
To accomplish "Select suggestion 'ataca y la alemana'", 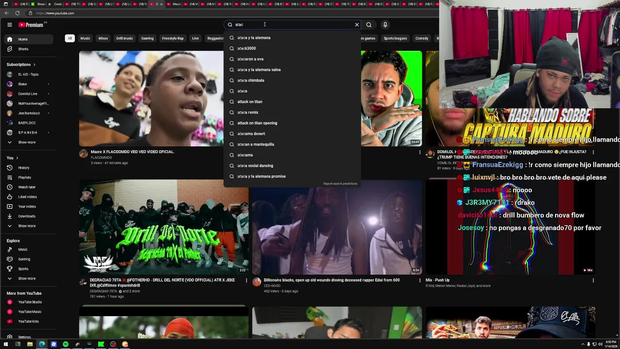I will [292, 38].
